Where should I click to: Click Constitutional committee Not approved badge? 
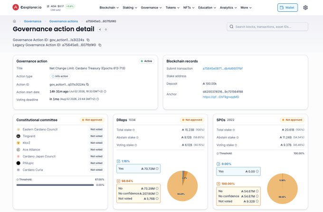tap(92, 120)
